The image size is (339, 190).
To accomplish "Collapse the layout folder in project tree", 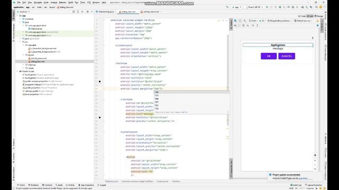I will tap(23, 55).
